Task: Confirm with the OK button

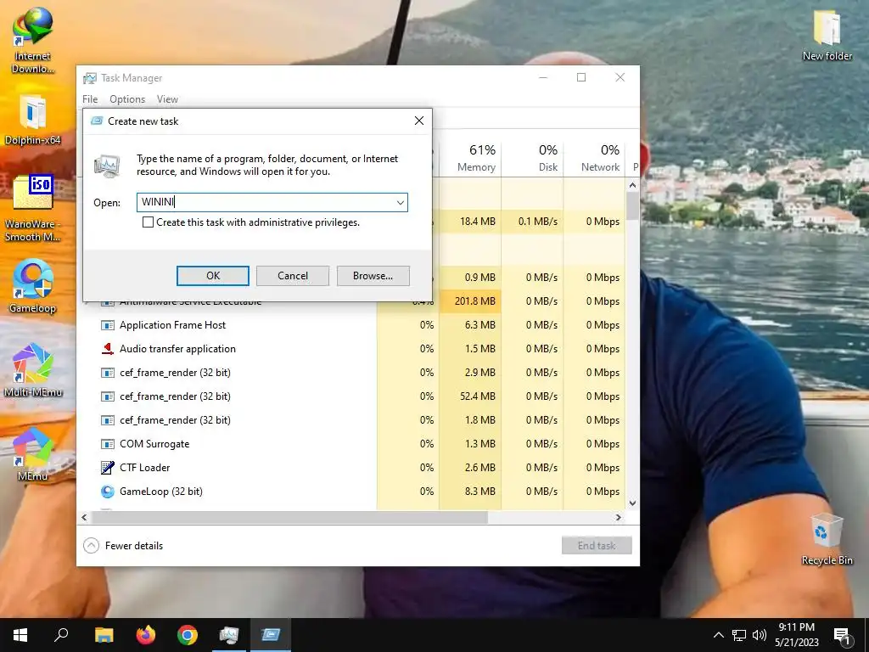Action: pos(213,276)
